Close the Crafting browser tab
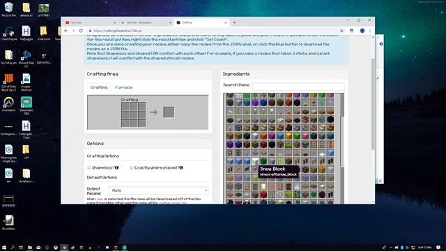 coord(226,22)
